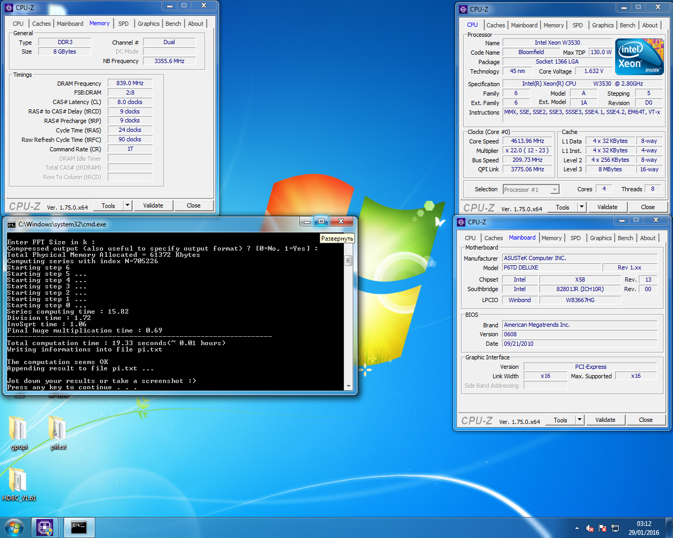Open CPU tab in Mainboard window
The width and height of the screenshot is (673, 538).
click(470, 238)
